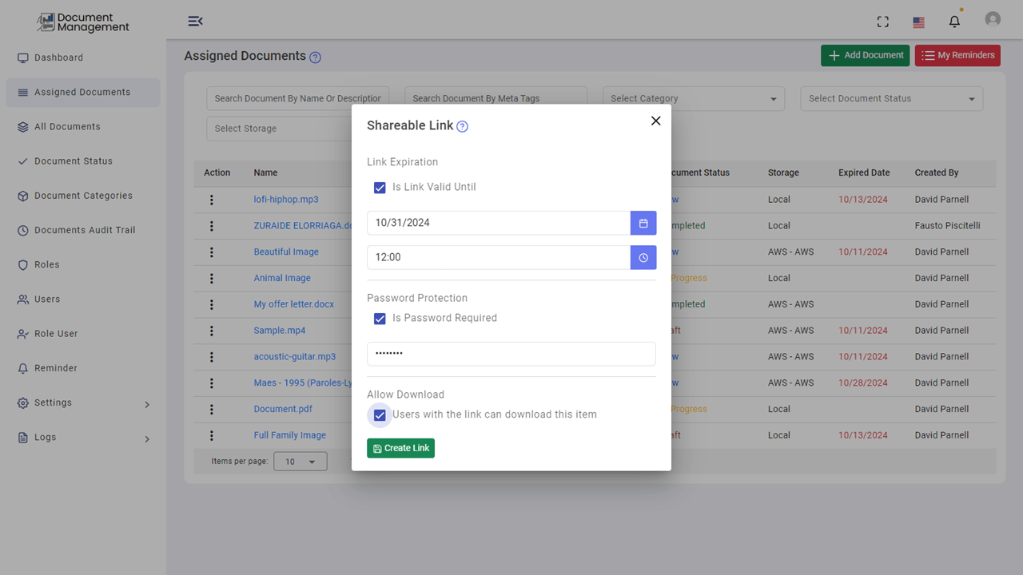This screenshot has width=1023, height=575.
Task: Open the clock time picker icon
Action: tap(643, 257)
